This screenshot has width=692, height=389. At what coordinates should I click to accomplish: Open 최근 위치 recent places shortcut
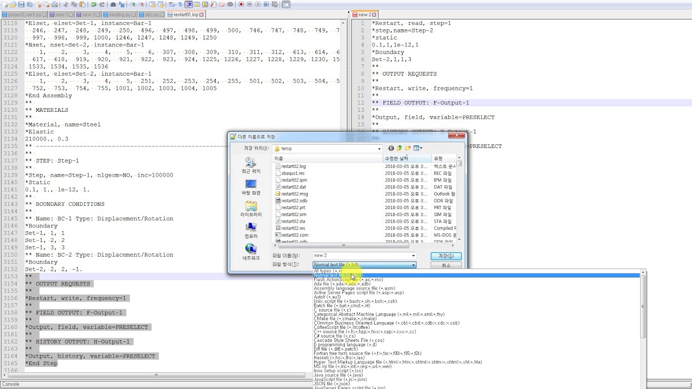tap(251, 165)
